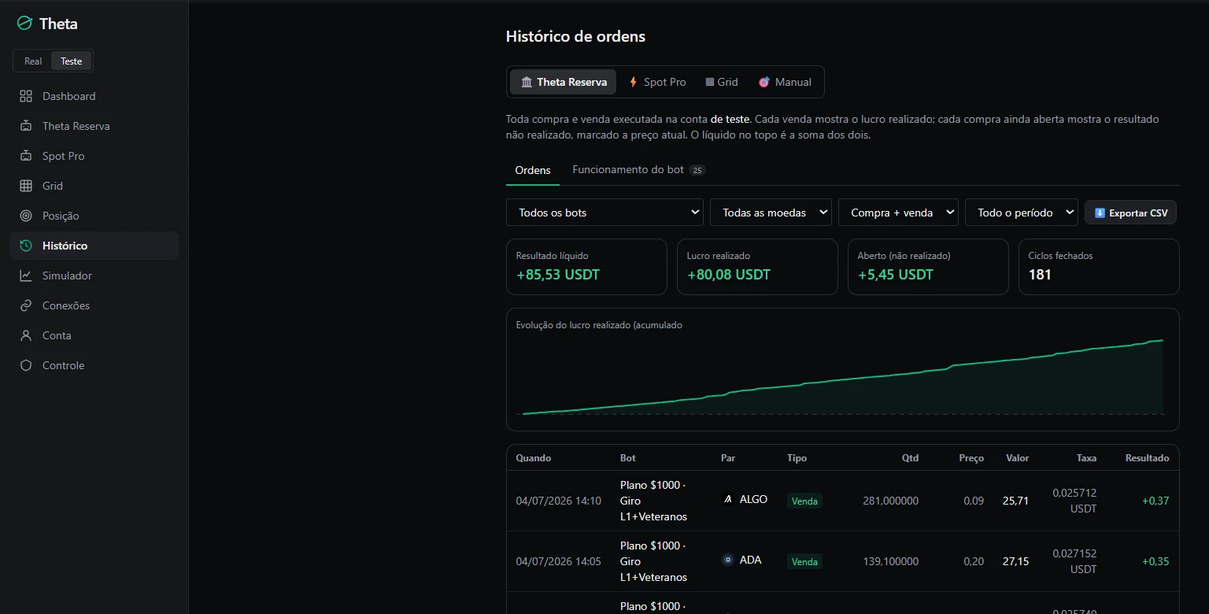
Task: Click the Dashboard grid icon in sidebar
Action: click(x=26, y=96)
